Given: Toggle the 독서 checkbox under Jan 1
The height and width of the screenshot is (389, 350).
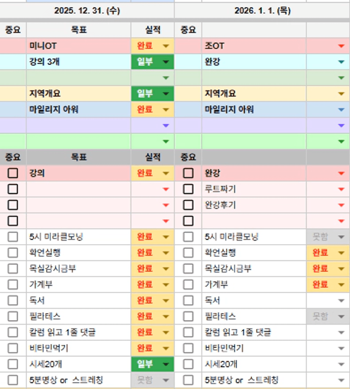Looking at the screenshot, I should coord(188,300).
